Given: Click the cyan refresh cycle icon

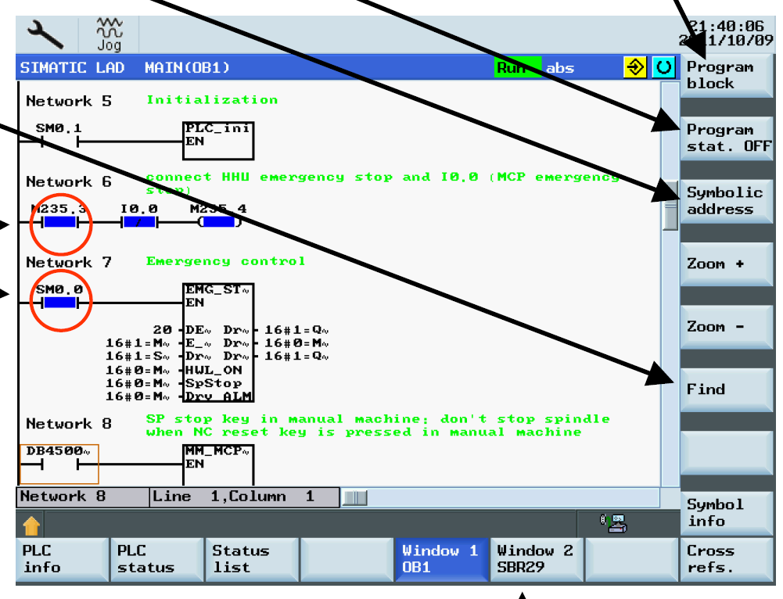Looking at the screenshot, I should (x=663, y=67).
